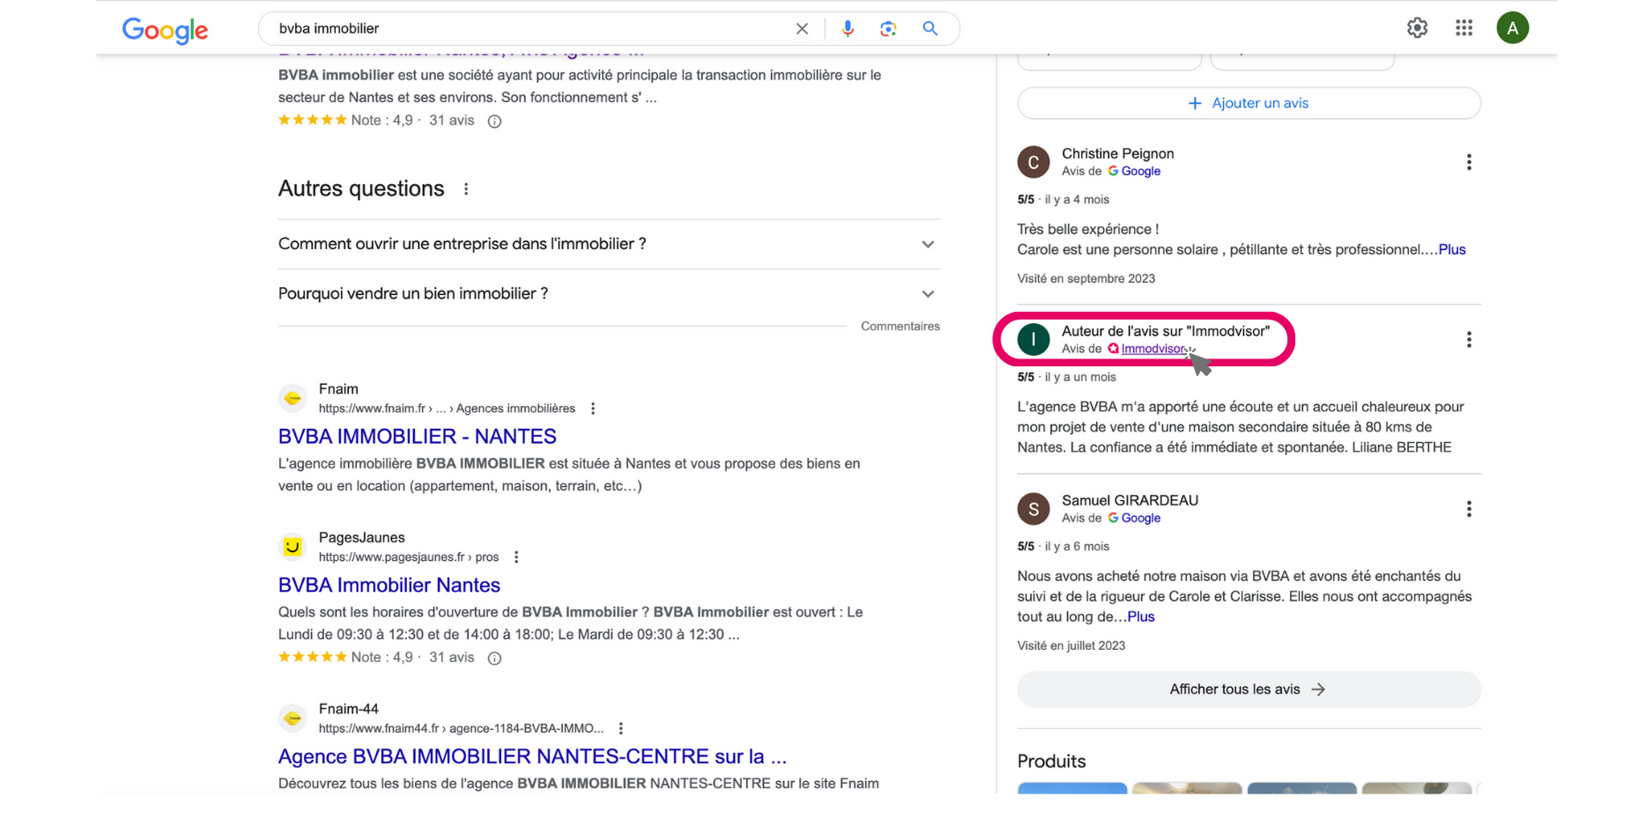Expand Christine Peignon review with Plus
The height and width of the screenshot is (826, 1652).
tap(1452, 249)
